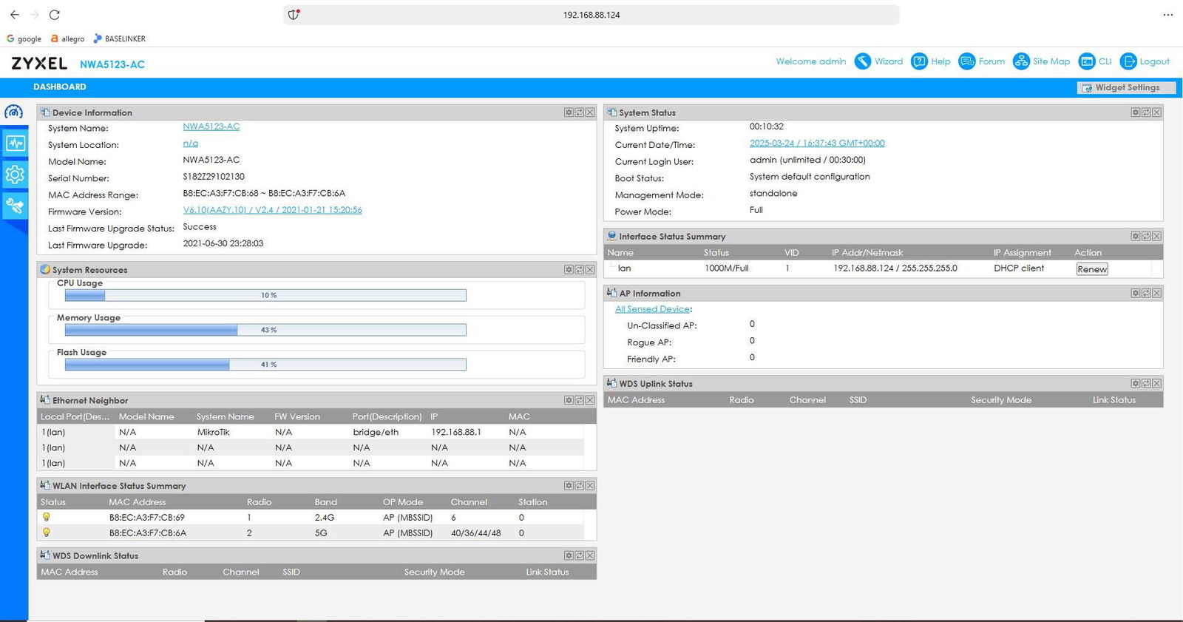Refresh the System Status widget

[x=1145, y=112]
